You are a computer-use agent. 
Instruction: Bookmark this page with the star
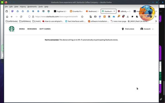pos(82,17)
